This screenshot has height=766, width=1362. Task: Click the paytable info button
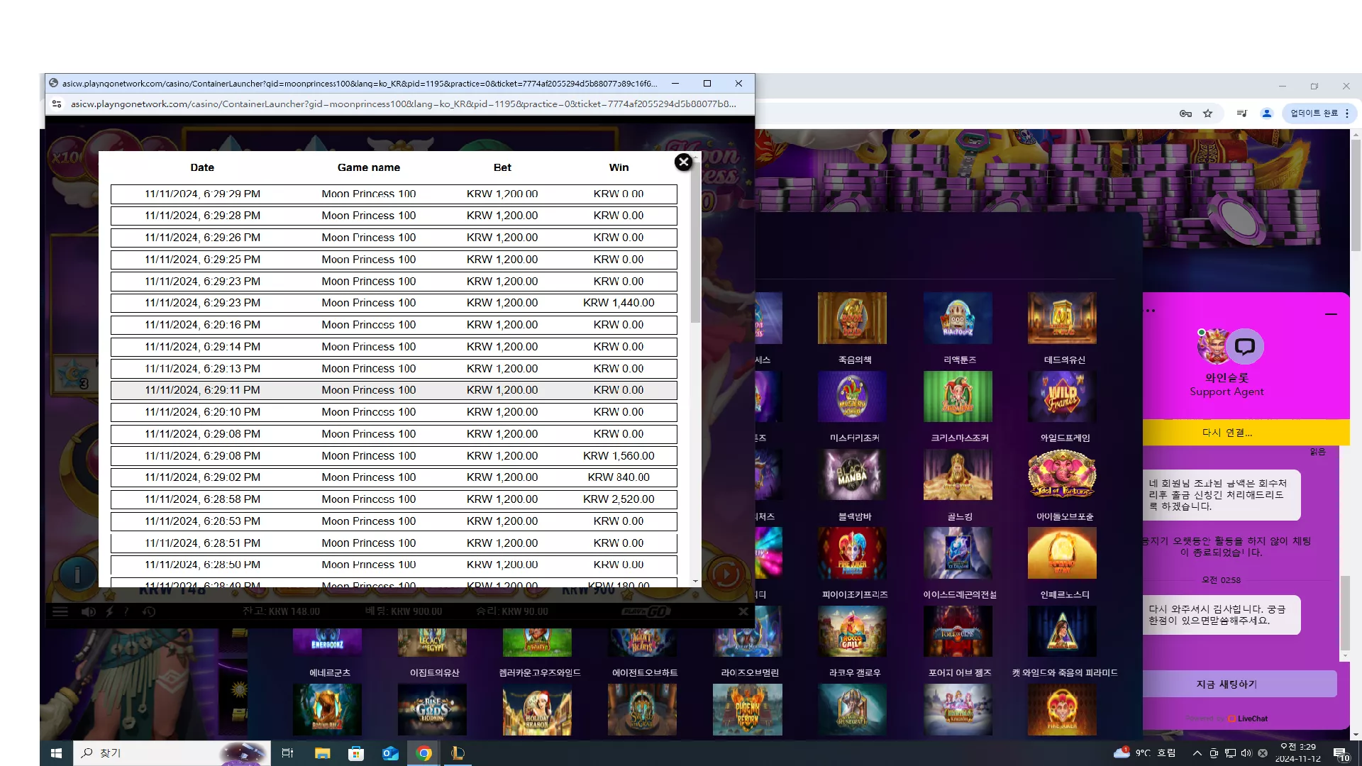pos(77,574)
